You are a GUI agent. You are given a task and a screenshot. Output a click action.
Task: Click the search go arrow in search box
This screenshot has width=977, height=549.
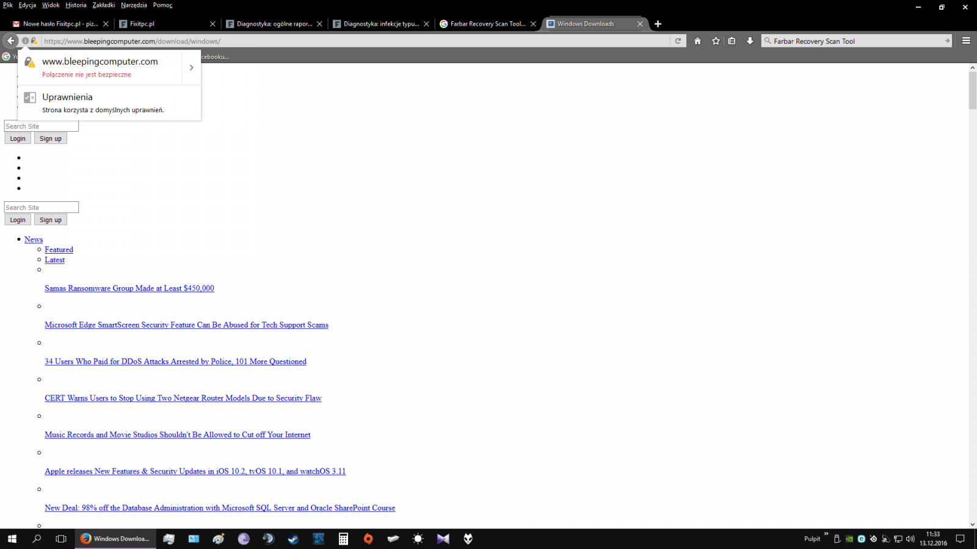pos(947,41)
